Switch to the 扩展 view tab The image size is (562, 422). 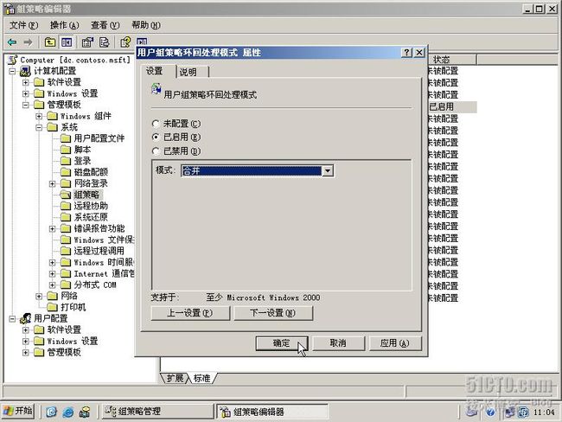175,378
